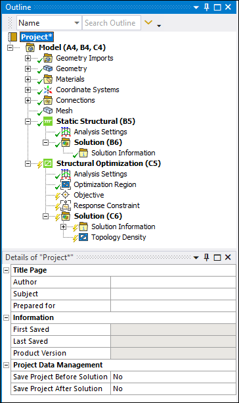Viewport: 239px width, 403px height.
Task: Click Analysis Settings icon under Structural Optimization
Action: click(66, 174)
